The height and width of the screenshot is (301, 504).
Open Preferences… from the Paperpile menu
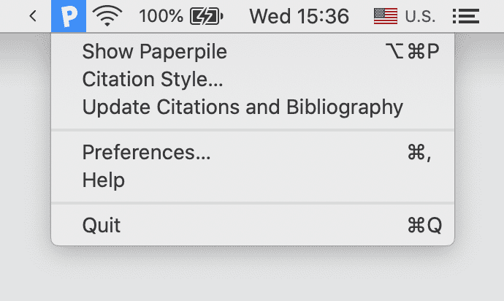click(146, 152)
